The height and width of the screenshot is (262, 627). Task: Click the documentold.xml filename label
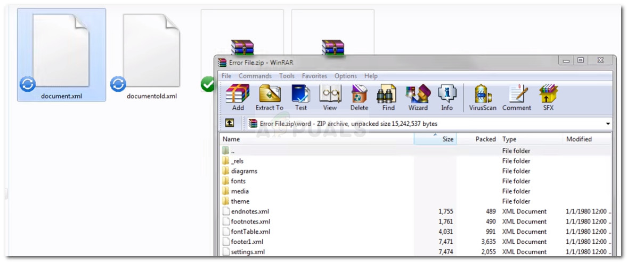151,96
